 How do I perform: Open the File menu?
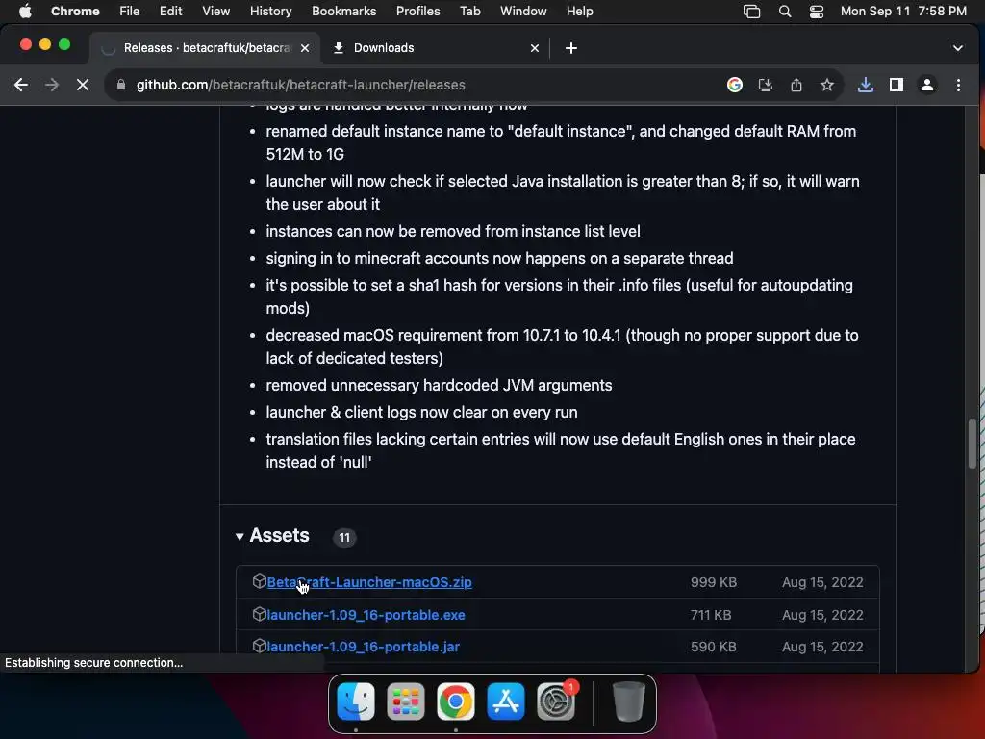click(130, 12)
